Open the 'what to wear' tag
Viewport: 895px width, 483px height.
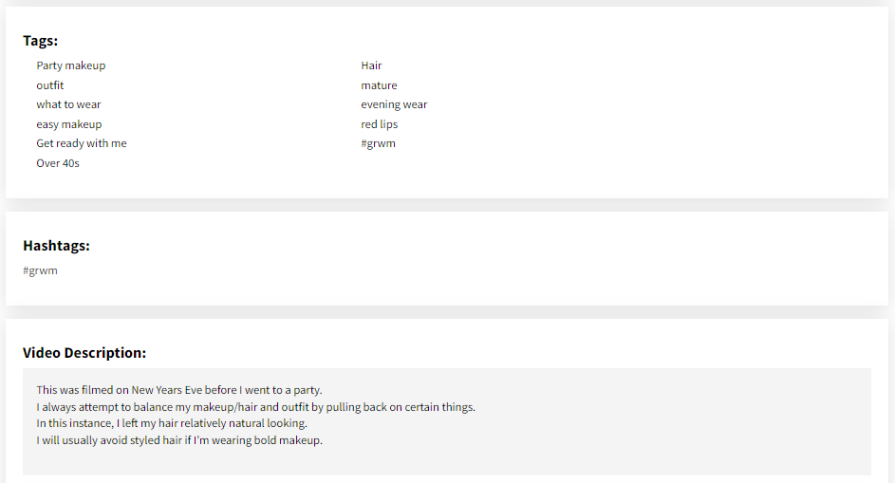(68, 104)
